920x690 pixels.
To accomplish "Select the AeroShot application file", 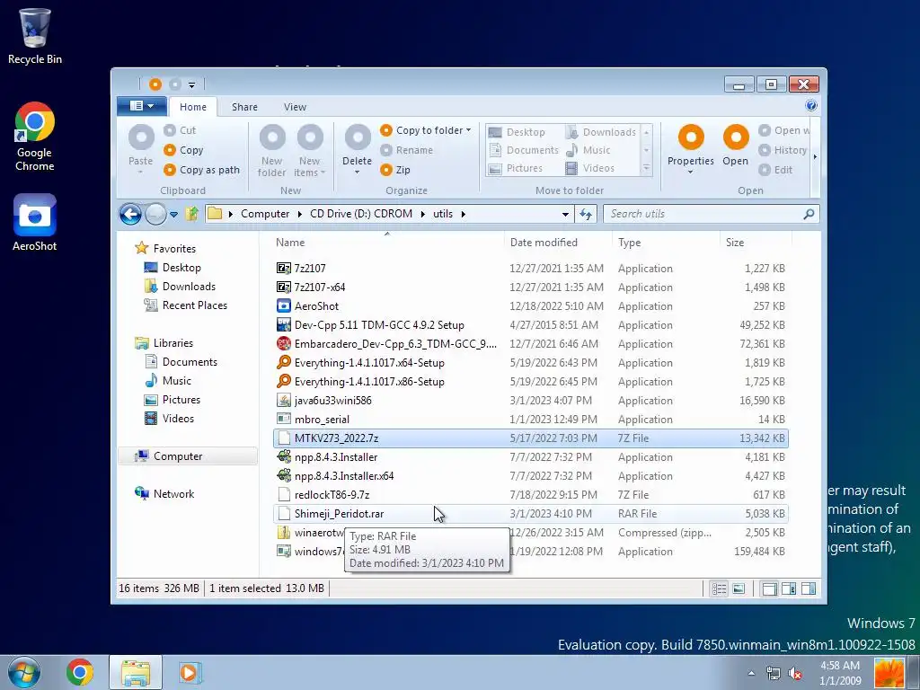I will (530, 306).
